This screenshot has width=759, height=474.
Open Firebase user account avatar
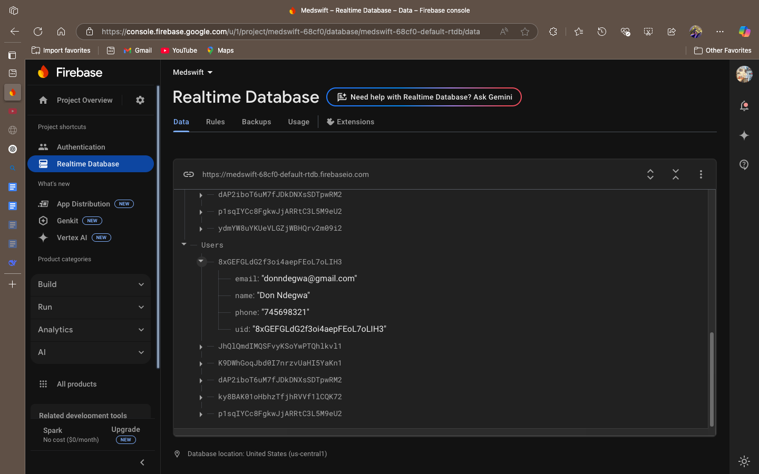[x=744, y=74]
